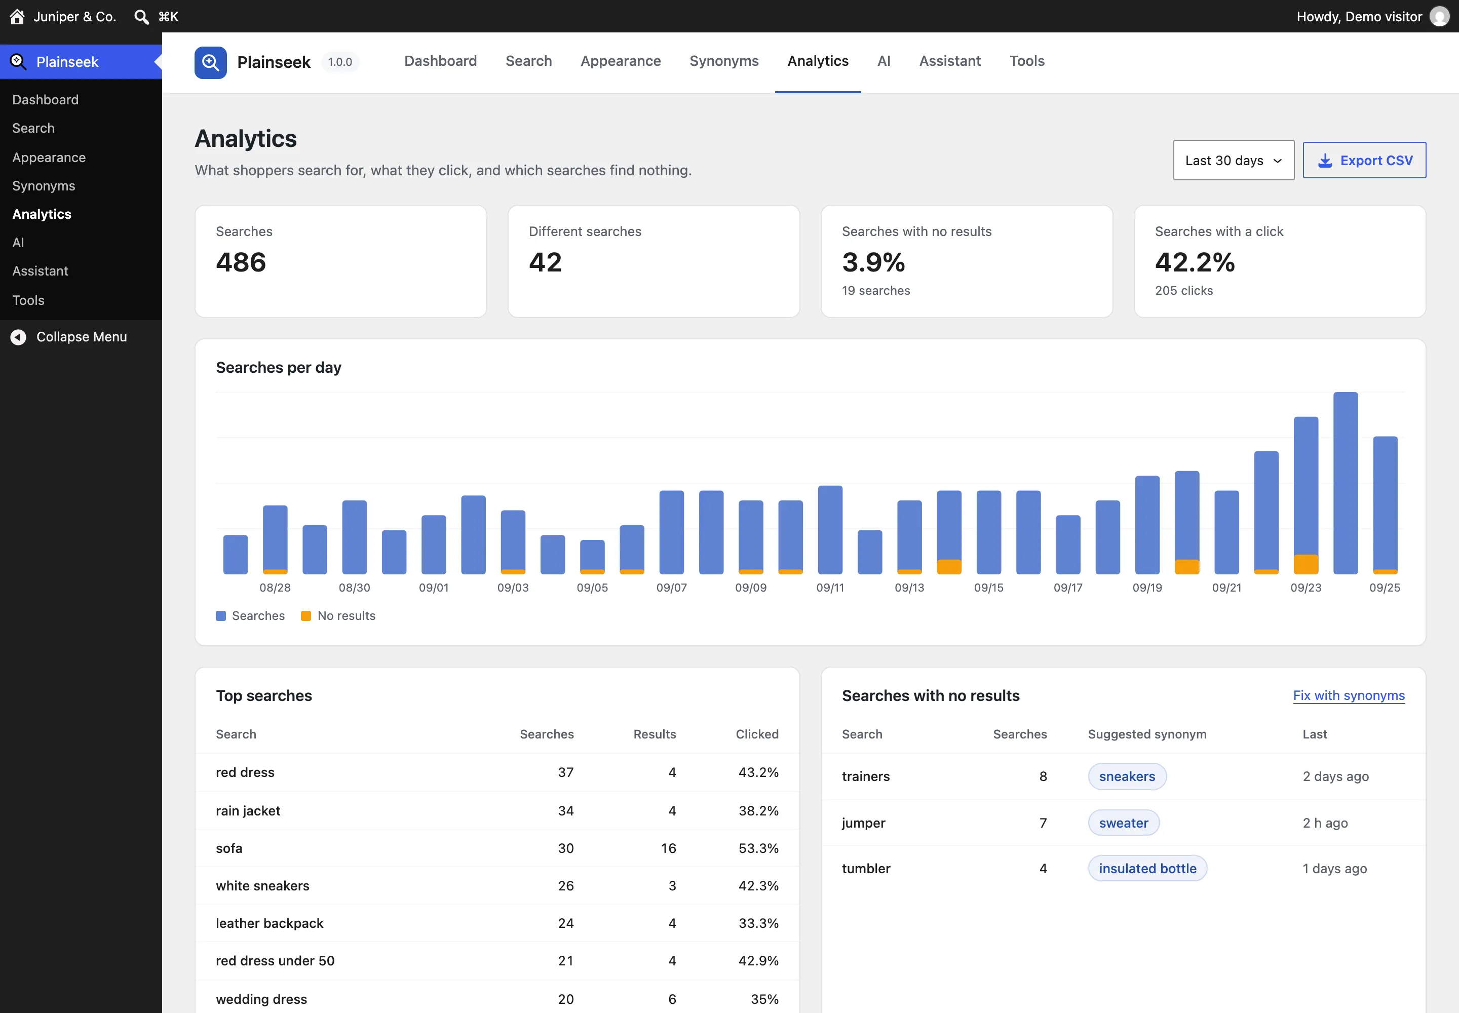Click the sneakers suggested synonym chip
The height and width of the screenshot is (1013, 1459).
point(1127,777)
